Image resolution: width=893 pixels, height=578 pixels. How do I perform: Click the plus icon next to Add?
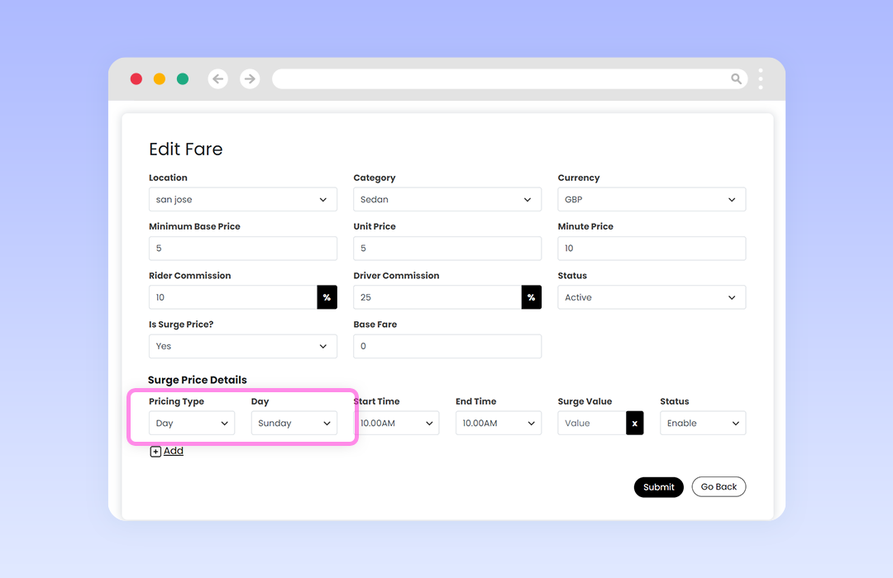point(155,452)
